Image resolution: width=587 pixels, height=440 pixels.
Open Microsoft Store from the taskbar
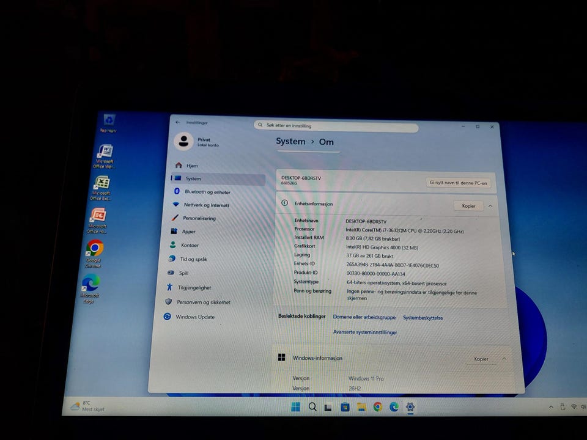(345, 407)
